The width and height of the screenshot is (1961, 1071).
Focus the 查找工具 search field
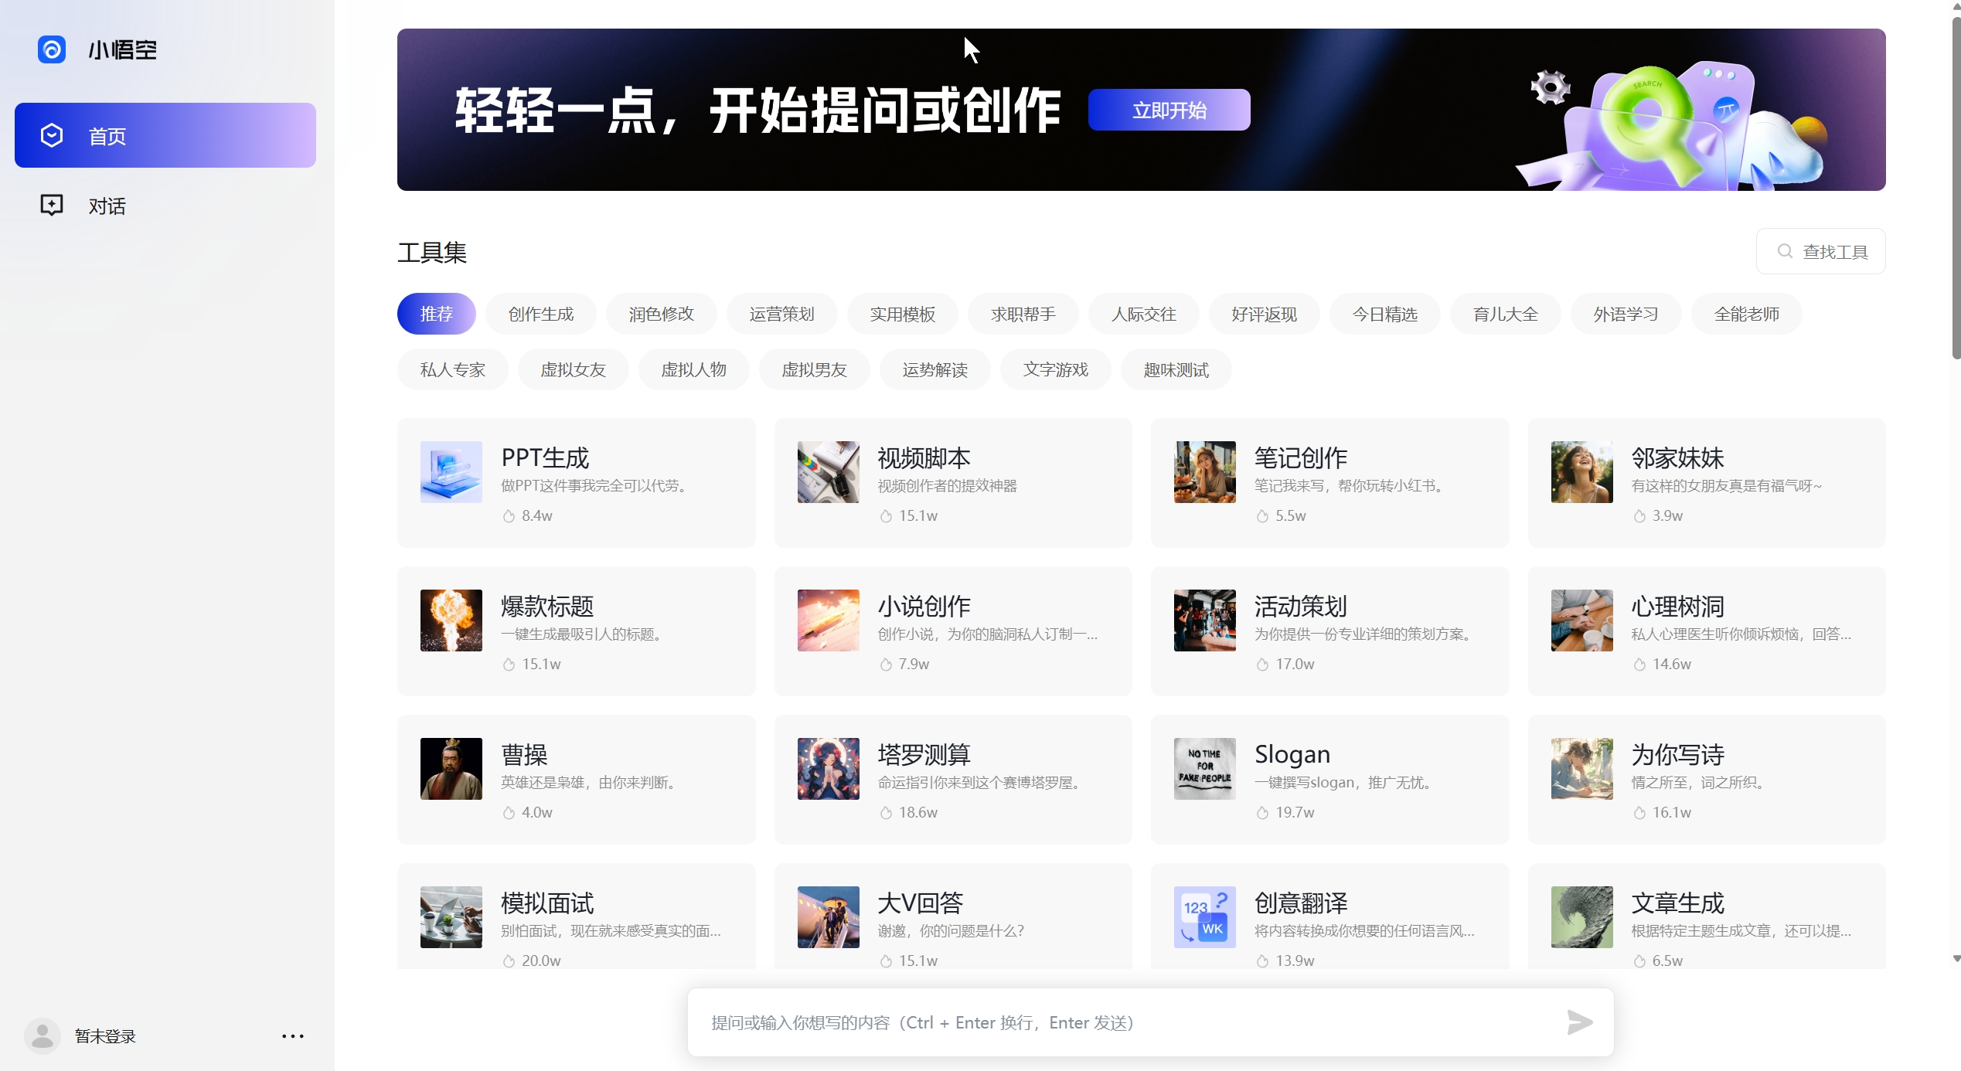1820,252
